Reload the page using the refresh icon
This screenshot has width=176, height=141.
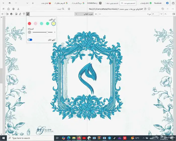click(x=163, y=9)
